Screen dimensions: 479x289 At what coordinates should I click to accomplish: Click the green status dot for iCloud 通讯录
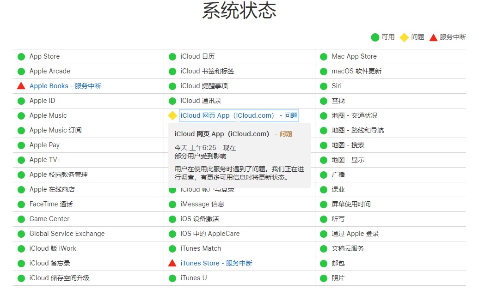coord(172,101)
